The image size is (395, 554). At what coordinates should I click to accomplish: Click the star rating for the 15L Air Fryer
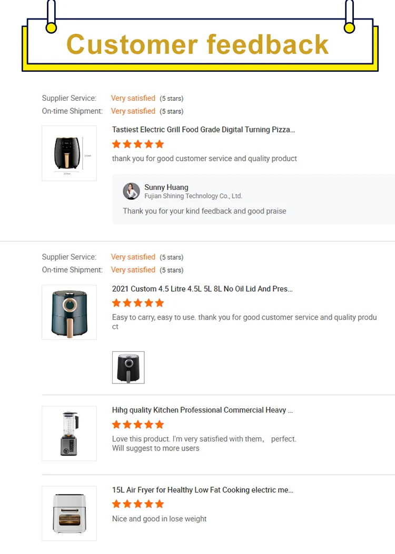(x=138, y=504)
